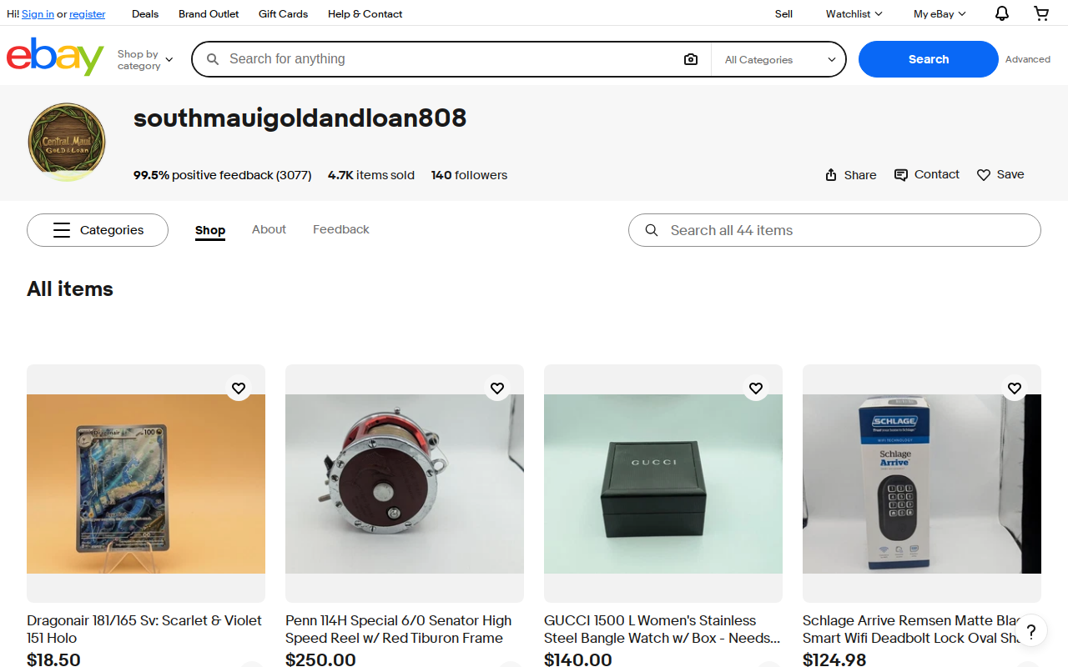Open the Dragonair card thumbnail
Viewport: 1068px width, 667px height.
pos(146,484)
